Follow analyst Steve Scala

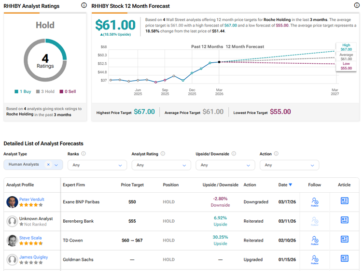315,240
